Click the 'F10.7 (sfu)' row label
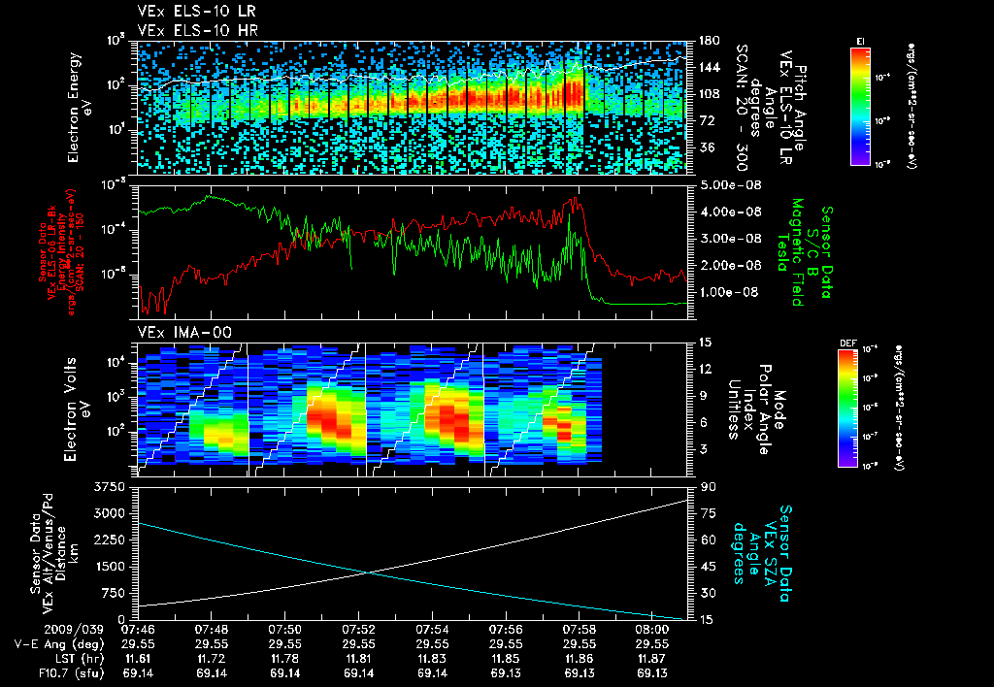This screenshot has width=994, height=687. pyautogui.click(x=71, y=673)
